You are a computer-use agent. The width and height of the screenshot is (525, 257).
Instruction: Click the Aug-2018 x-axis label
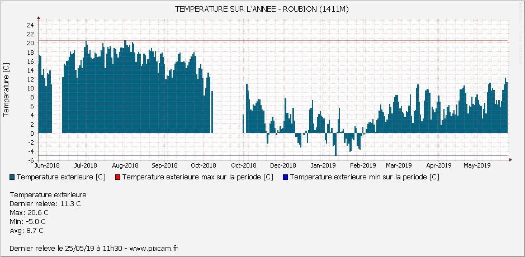click(x=125, y=165)
